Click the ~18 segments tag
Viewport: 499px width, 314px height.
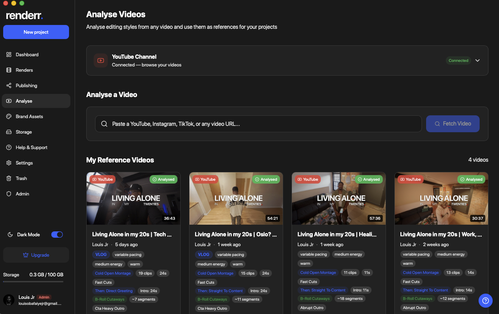350,299
